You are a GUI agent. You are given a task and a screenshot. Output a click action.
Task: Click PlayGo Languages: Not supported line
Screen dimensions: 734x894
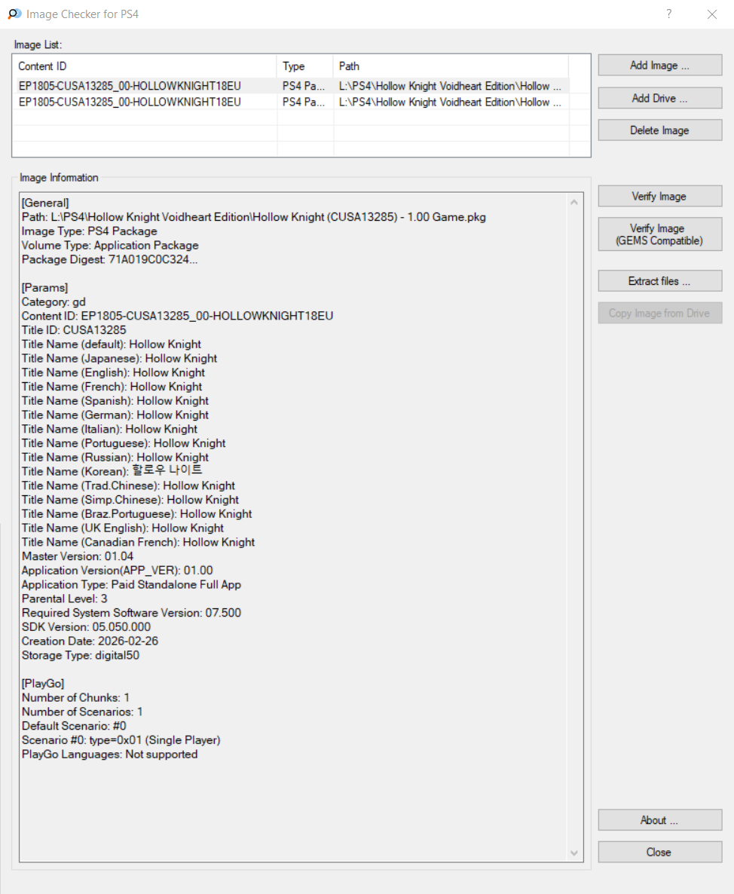coord(109,755)
